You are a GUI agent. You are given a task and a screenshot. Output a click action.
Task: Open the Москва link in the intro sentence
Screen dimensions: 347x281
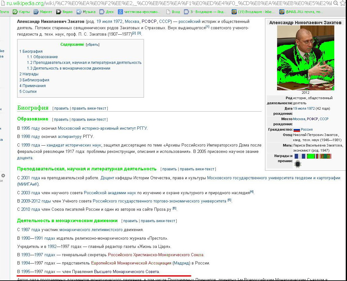click(132, 22)
